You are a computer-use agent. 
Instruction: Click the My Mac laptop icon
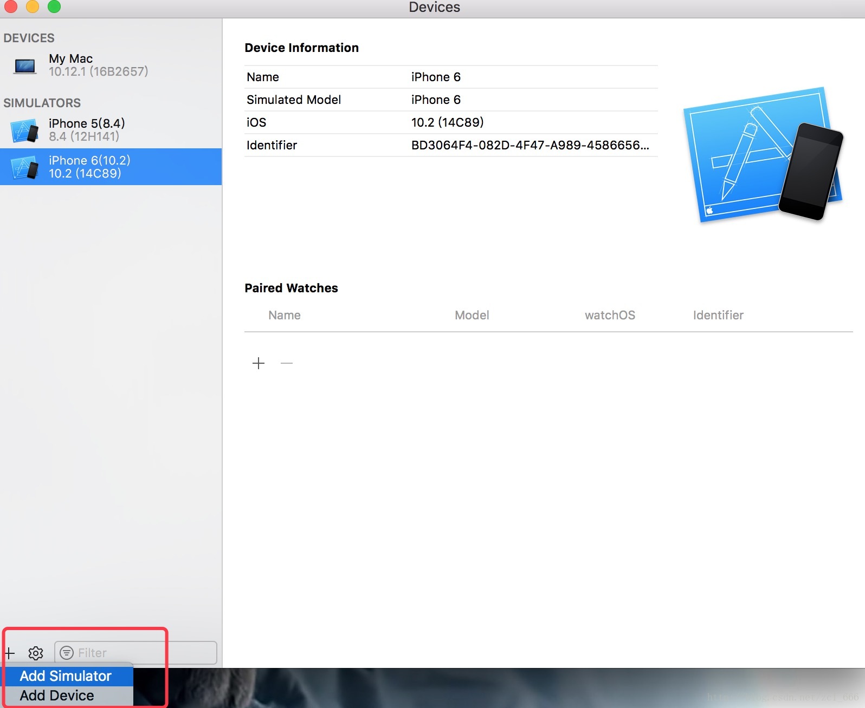25,66
